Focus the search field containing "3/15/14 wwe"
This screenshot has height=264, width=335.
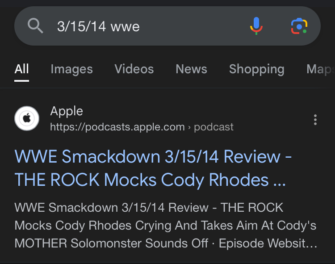coord(147,26)
